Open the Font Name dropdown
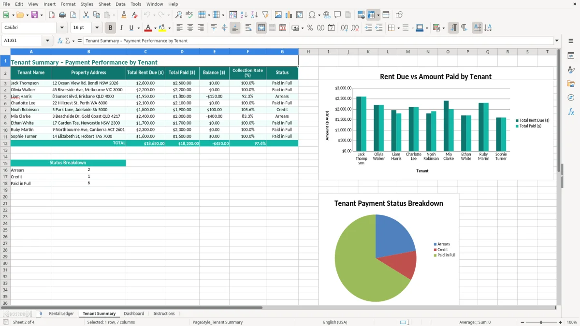This screenshot has width=580, height=326. coord(61,28)
